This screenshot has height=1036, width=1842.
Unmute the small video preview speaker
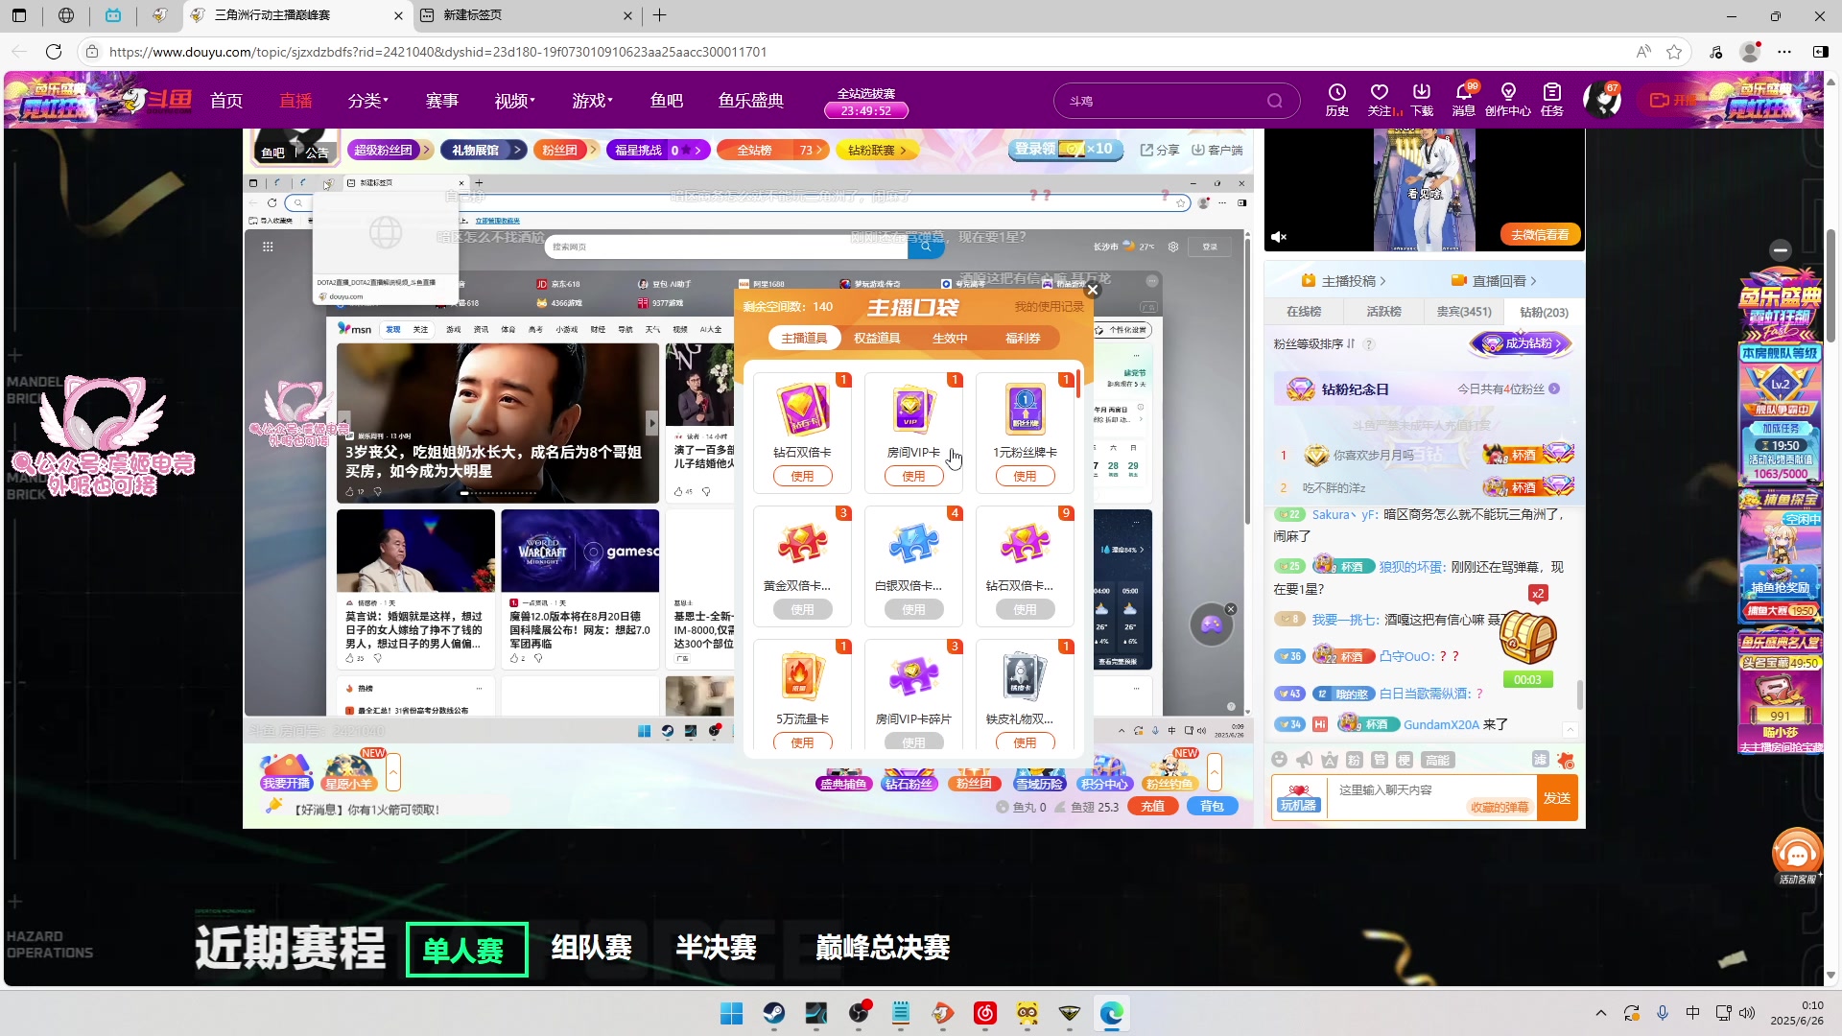(x=1279, y=237)
